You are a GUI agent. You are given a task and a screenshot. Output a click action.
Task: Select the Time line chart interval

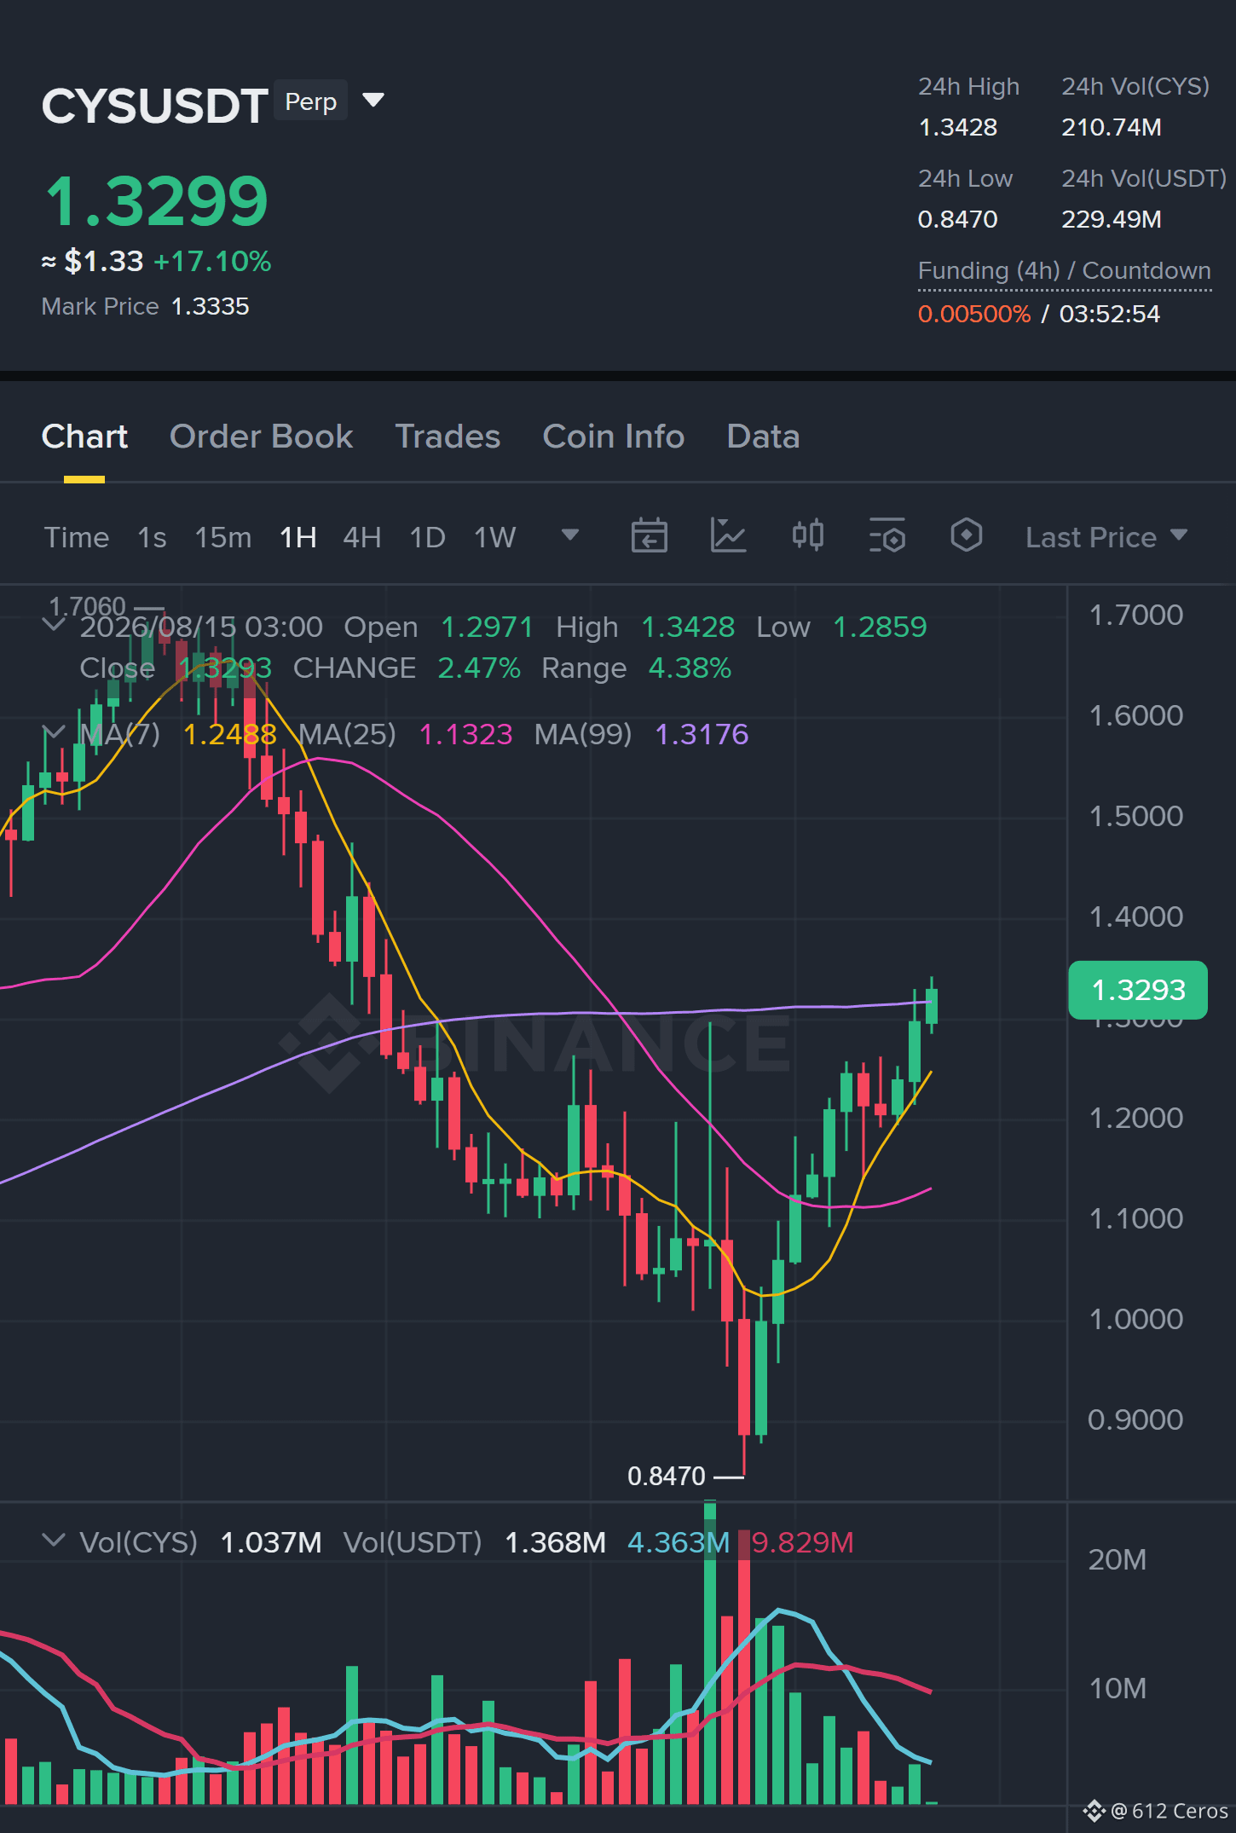point(77,537)
